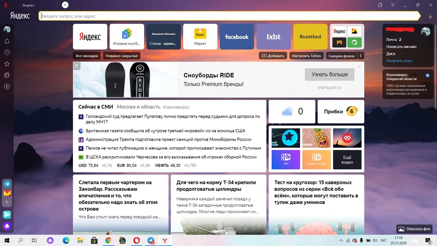Open Британская газета news headline
The width and height of the screenshot is (437, 246).
166,131
